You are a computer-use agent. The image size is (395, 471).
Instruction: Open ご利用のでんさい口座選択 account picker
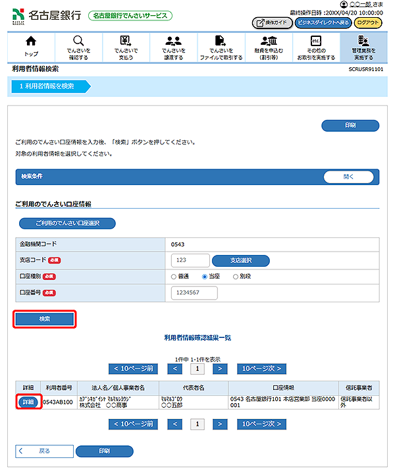(x=67, y=223)
